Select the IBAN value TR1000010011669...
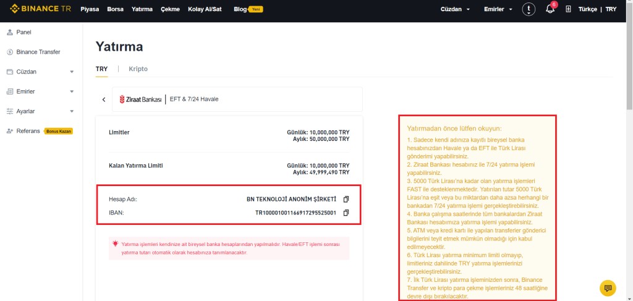The height and width of the screenshot is (301, 633). click(x=295, y=213)
